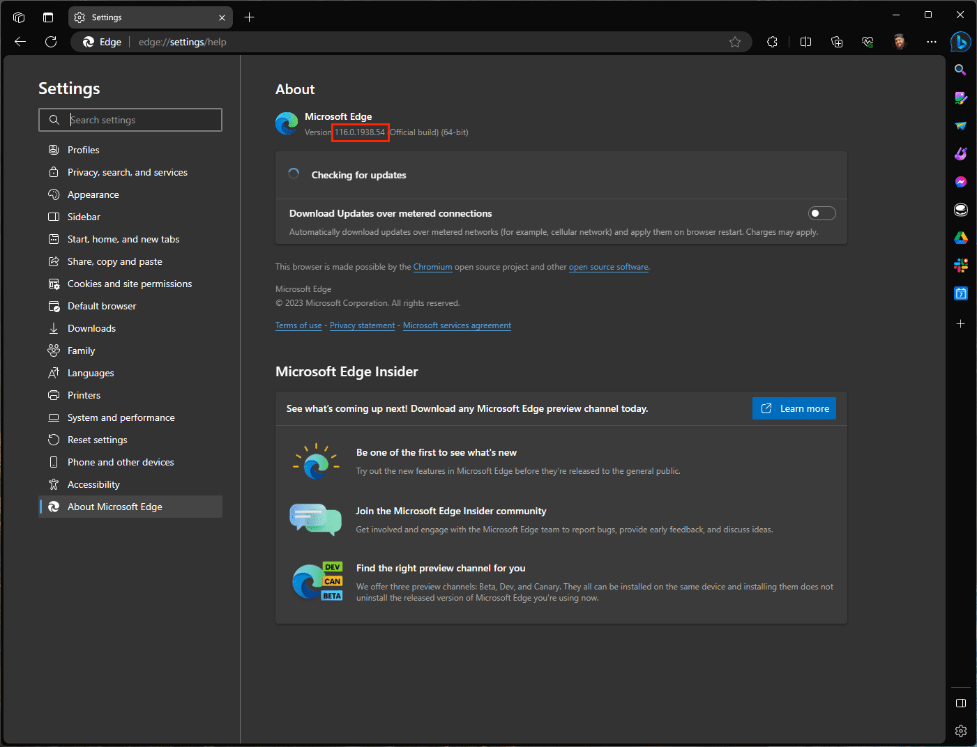Open Google Drive sidebar icon
Image resolution: width=977 pixels, height=747 pixels.
[960, 238]
